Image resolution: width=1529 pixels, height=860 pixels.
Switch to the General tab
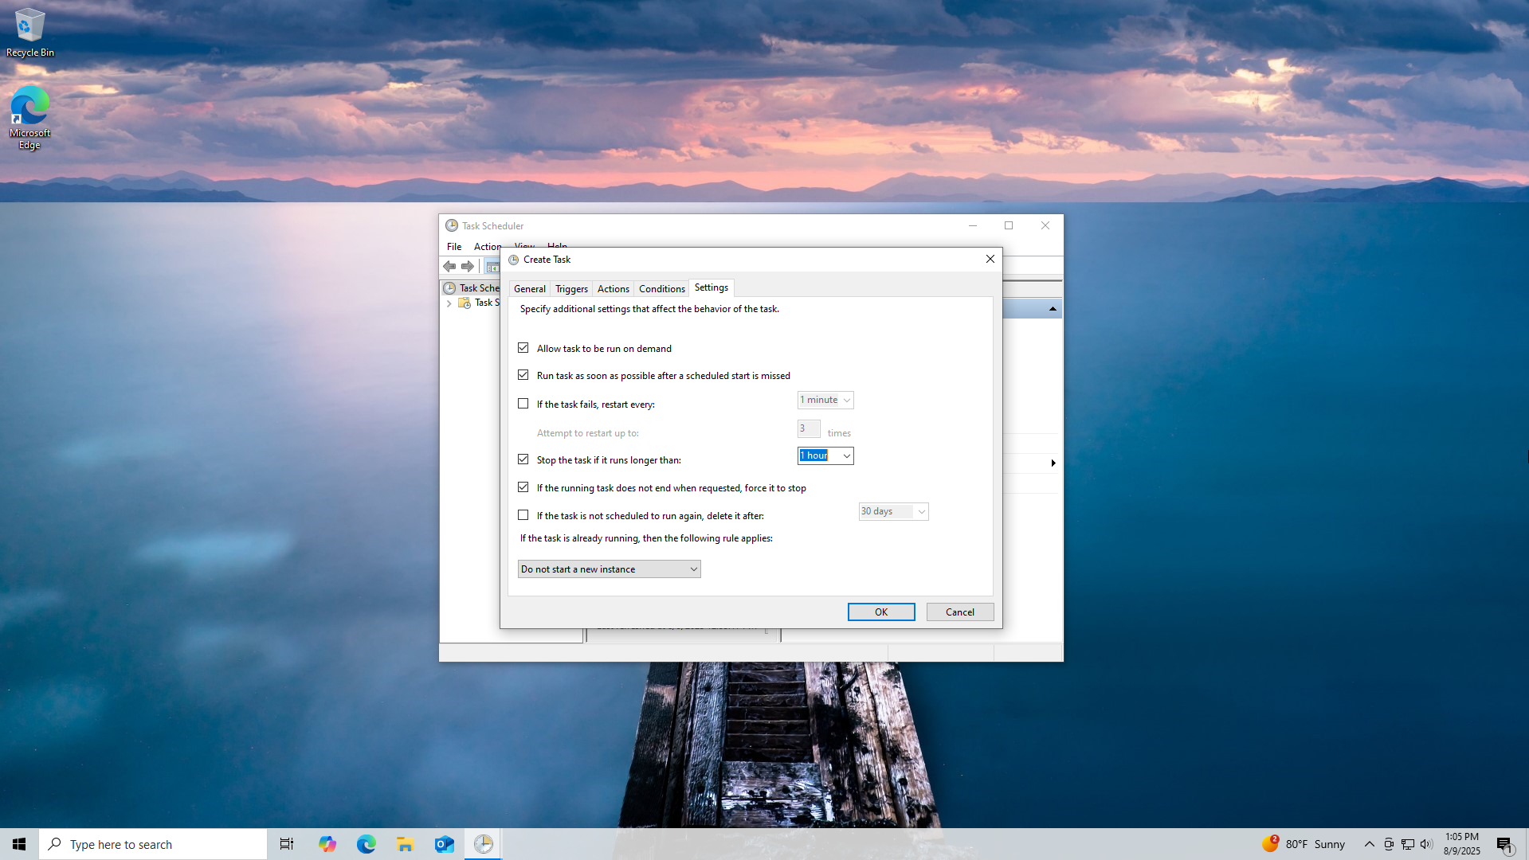tap(530, 288)
